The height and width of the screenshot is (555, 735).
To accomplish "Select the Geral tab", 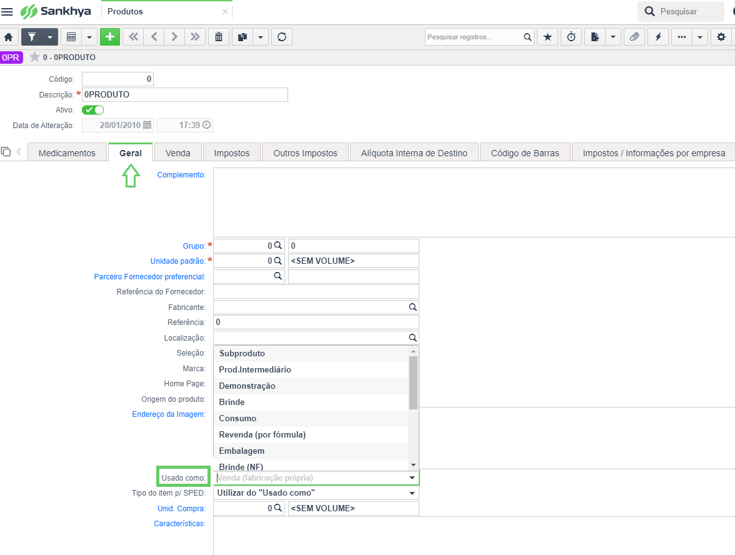I will point(130,153).
